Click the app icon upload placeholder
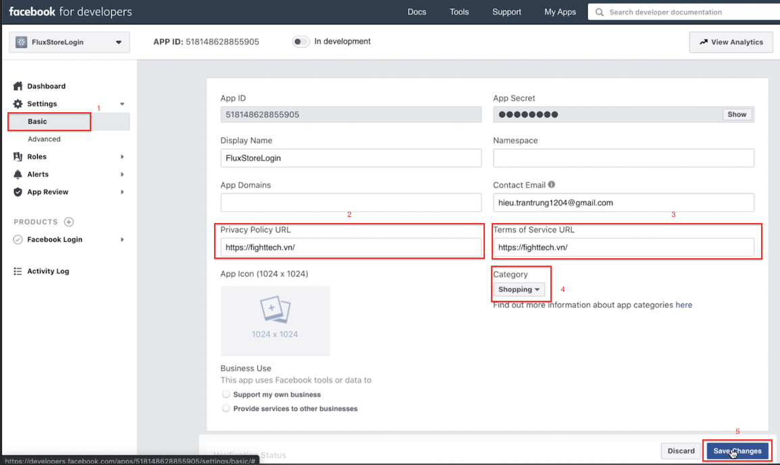The width and height of the screenshot is (780, 465). (275, 321)
